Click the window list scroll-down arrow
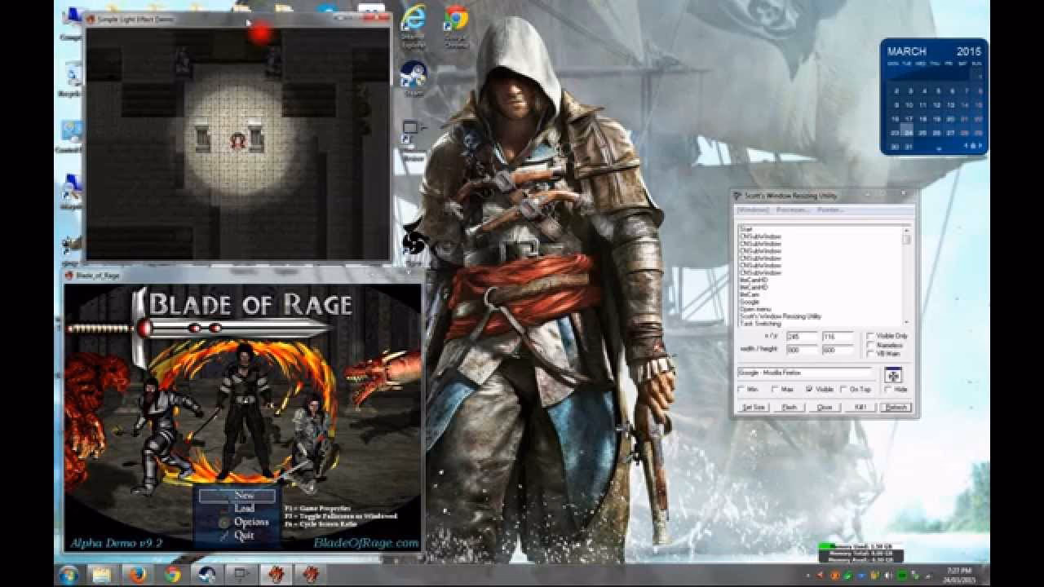 [x=906, y=322]
